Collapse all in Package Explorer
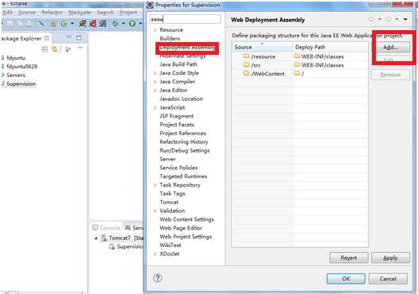418x294 pixels. [x=45, y=48]
